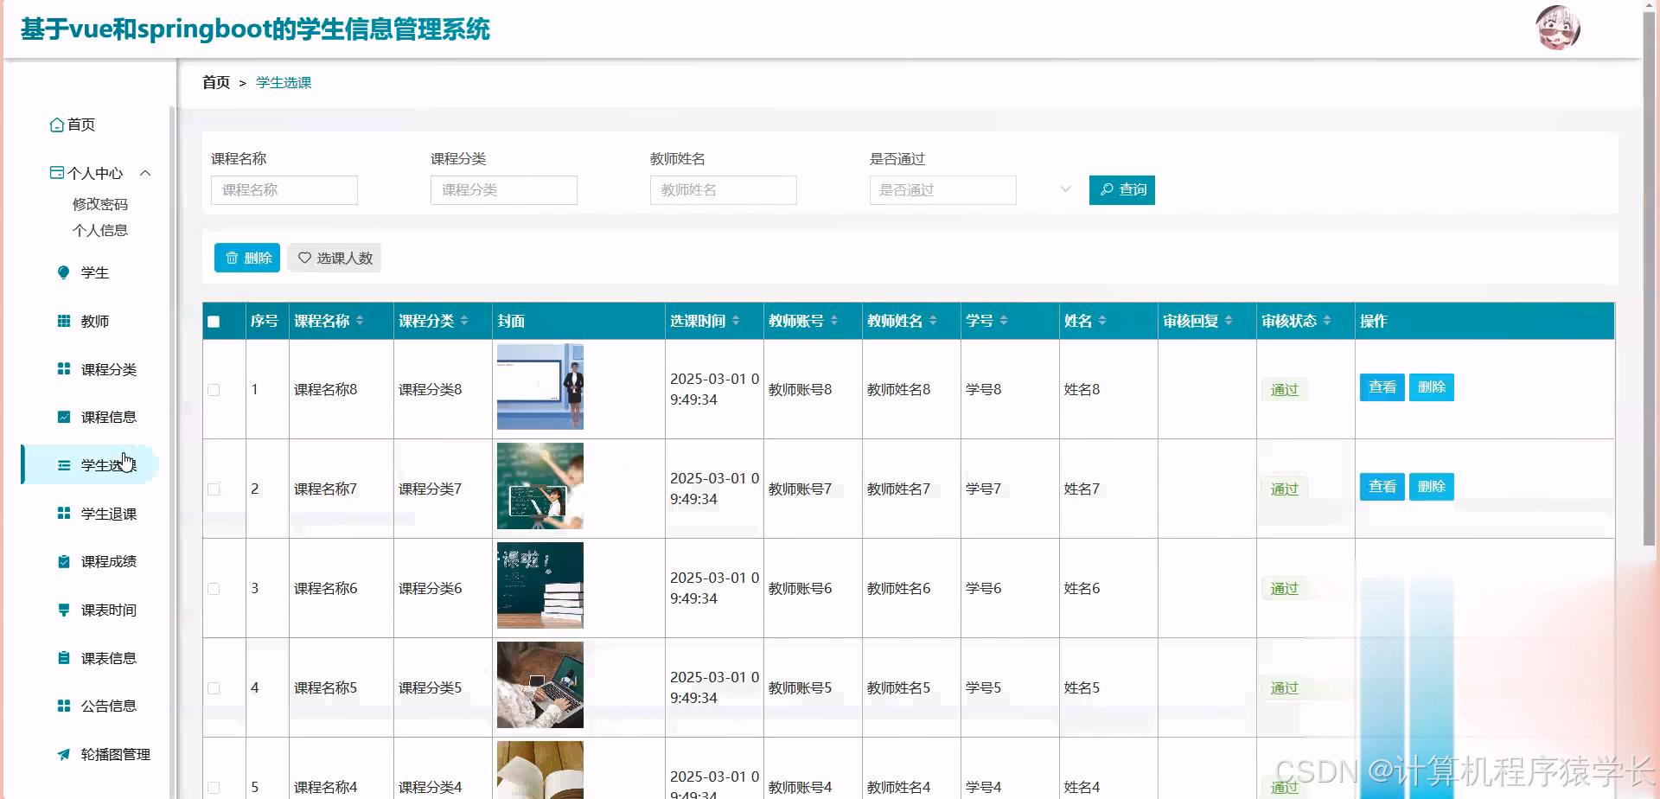Image resolution: width=1660 pixels, height=799 pixels.
Task: Open the 课程分类 category icon
Action: [x=62, y=368]
